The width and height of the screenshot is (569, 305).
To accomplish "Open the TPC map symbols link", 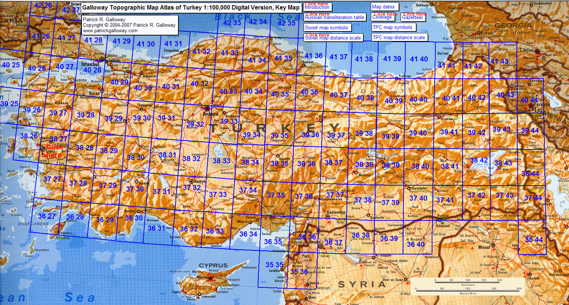I will click(x=392, y=27).
